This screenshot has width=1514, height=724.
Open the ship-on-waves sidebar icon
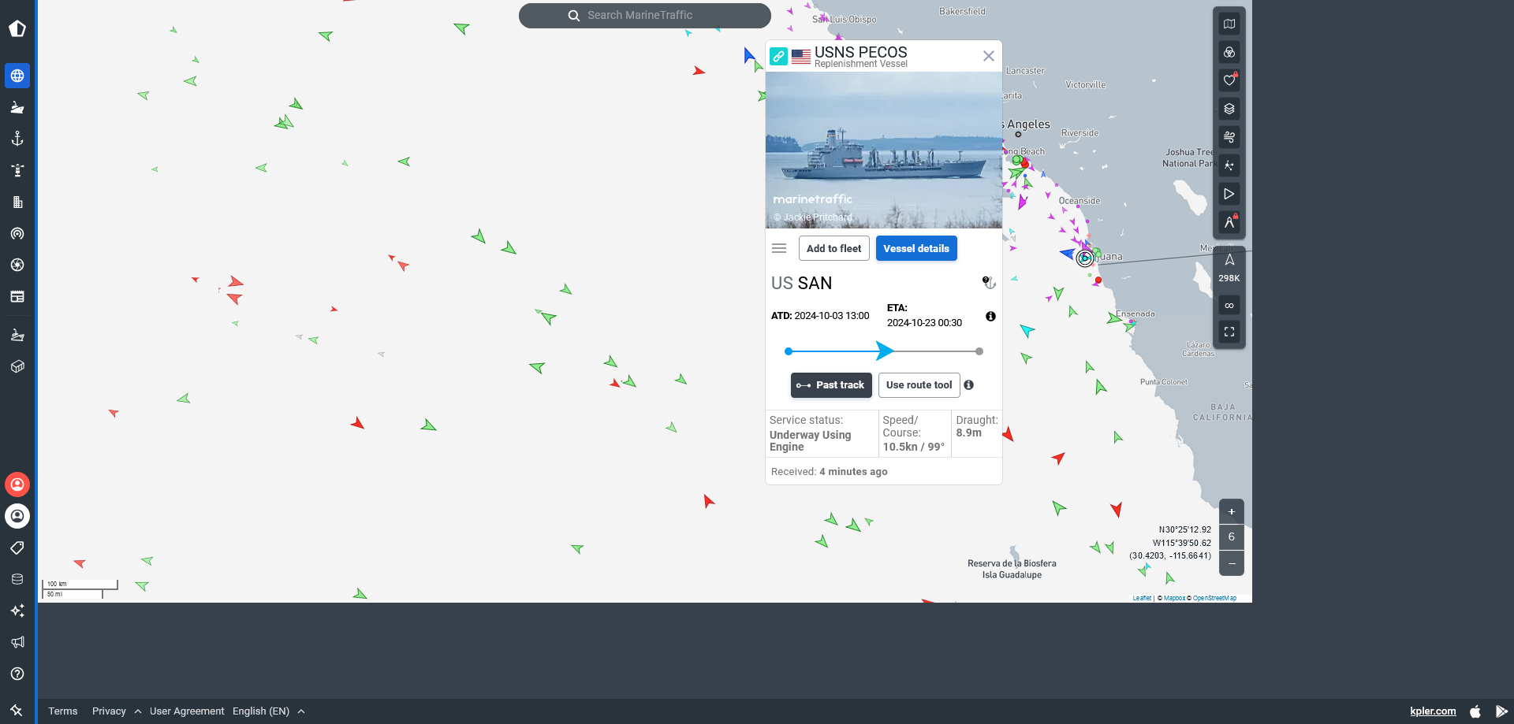click(17, 335)
